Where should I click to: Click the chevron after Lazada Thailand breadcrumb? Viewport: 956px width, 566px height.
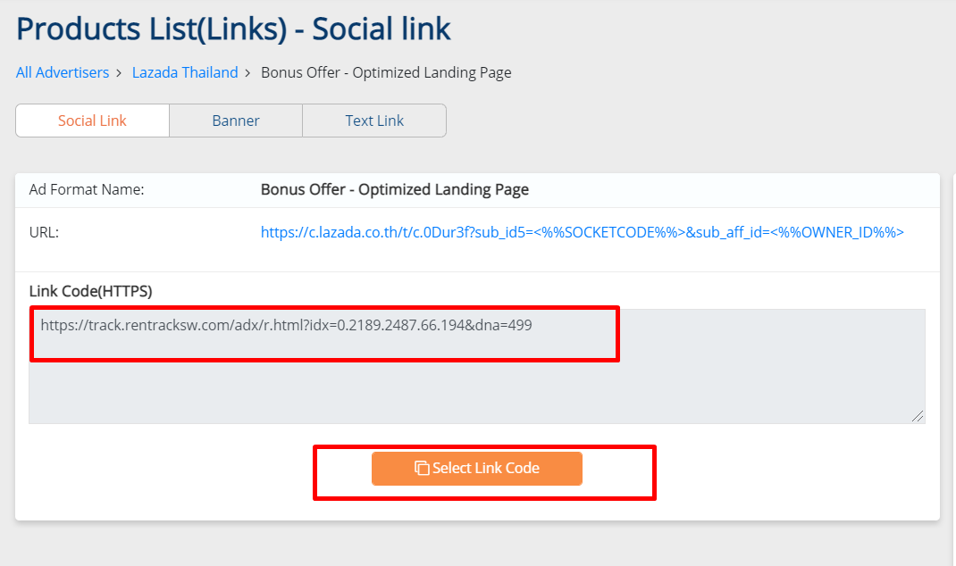247,73
